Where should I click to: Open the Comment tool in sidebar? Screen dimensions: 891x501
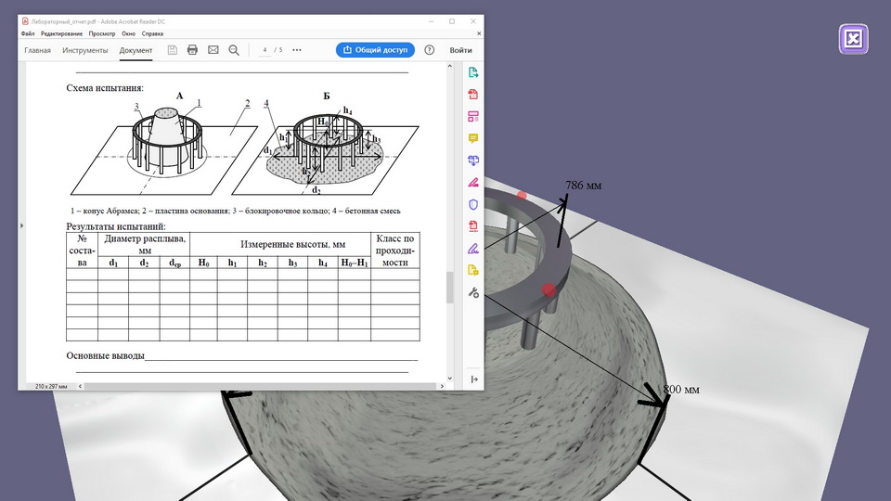(x=473, y=138)
